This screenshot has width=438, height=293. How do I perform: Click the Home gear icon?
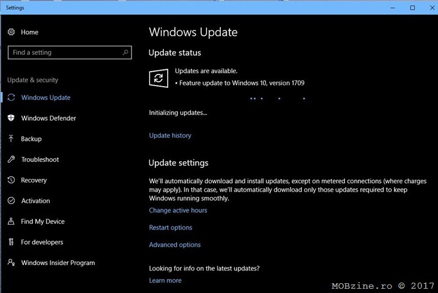click(11, 32)
